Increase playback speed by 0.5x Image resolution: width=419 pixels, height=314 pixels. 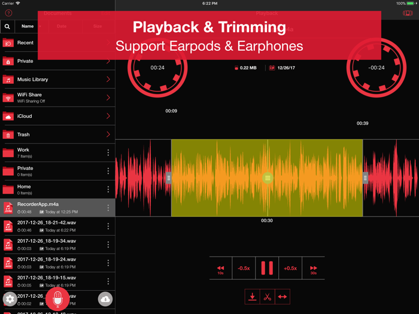(290, 269)
